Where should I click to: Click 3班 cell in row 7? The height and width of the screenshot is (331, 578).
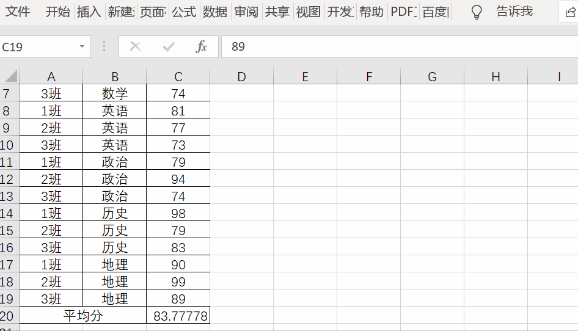pos(51,93)
